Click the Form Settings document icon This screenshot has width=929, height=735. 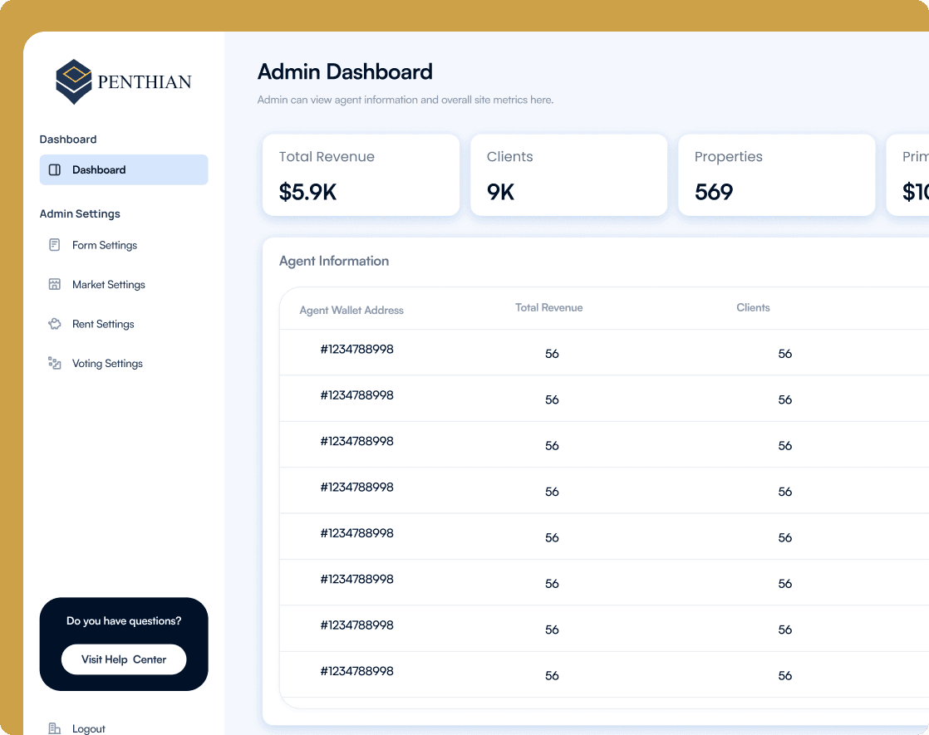pos(55,245)
